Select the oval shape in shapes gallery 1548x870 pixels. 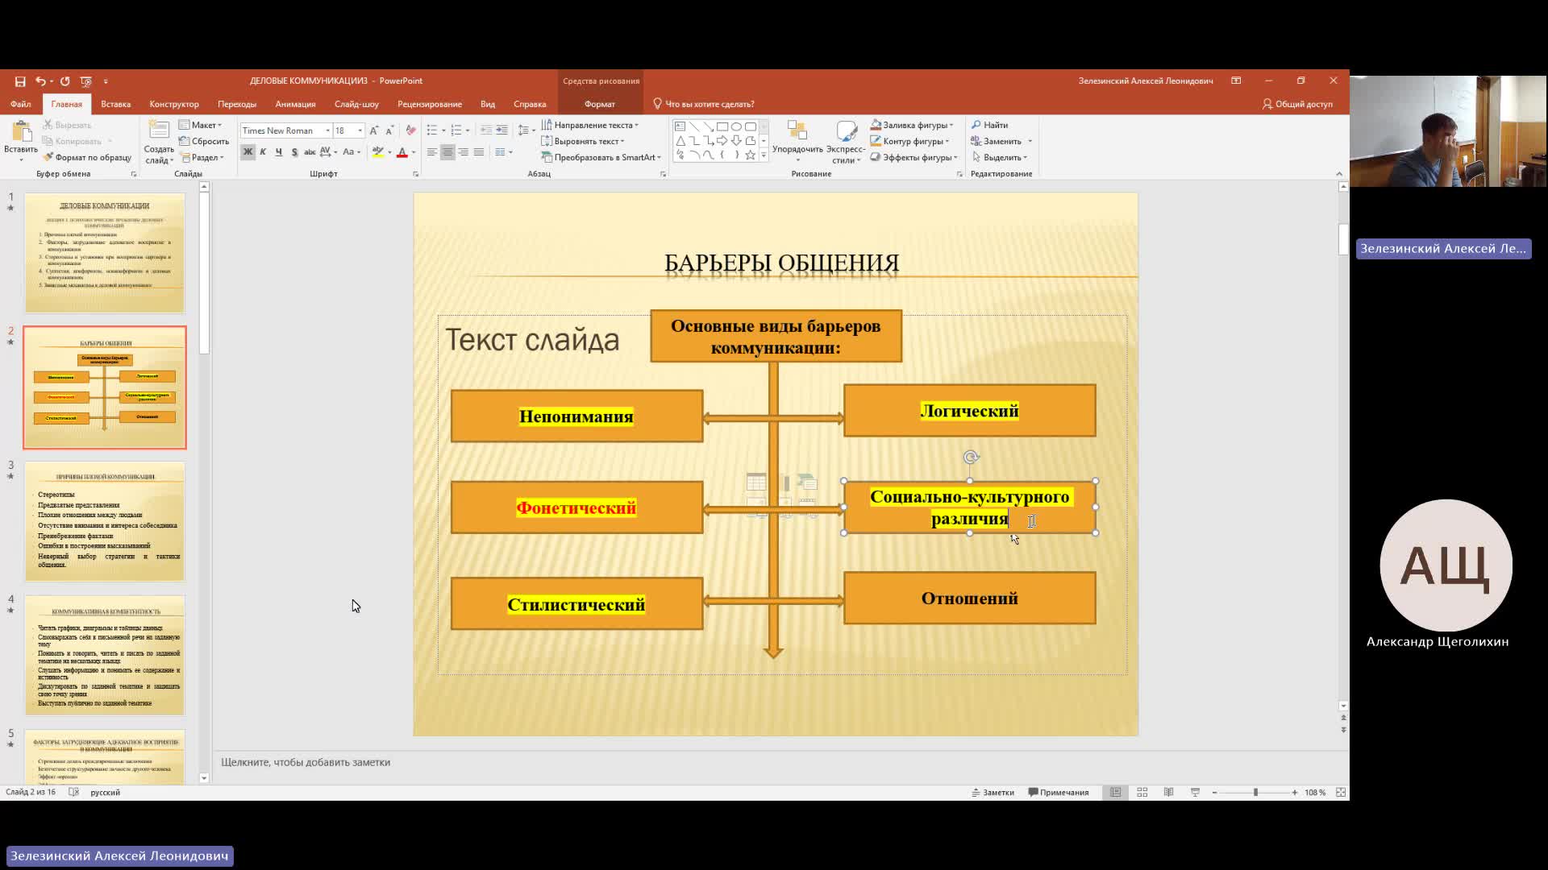coord(736,126)
